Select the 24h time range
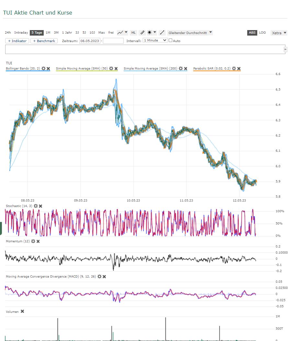The height and width of the screenshot is (341, 288). [x=8, y=33]
